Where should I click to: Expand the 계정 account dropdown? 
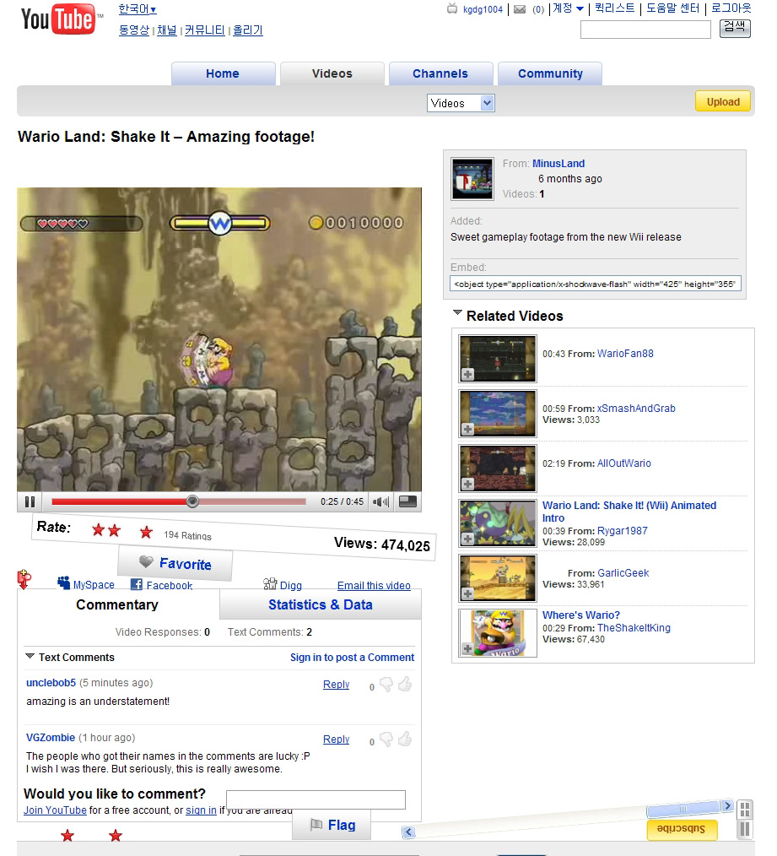pyautogui.click(x=568, y=8)
